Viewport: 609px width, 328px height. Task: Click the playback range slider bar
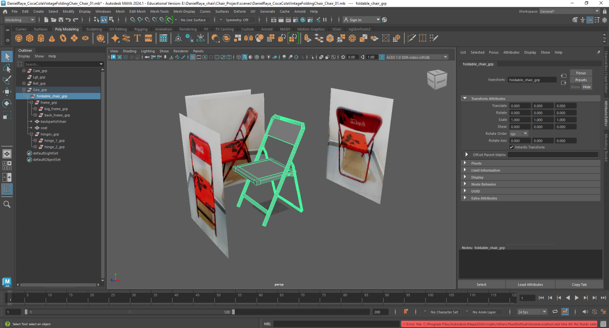(x=129, y=312)
